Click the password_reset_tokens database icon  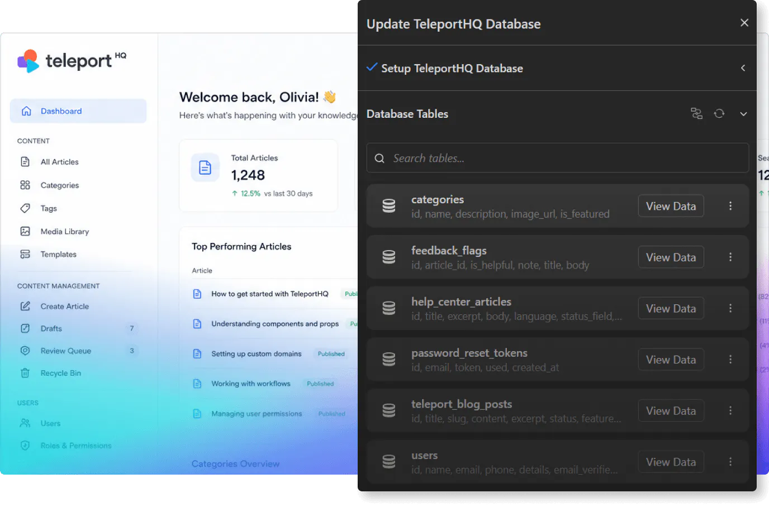389,360
